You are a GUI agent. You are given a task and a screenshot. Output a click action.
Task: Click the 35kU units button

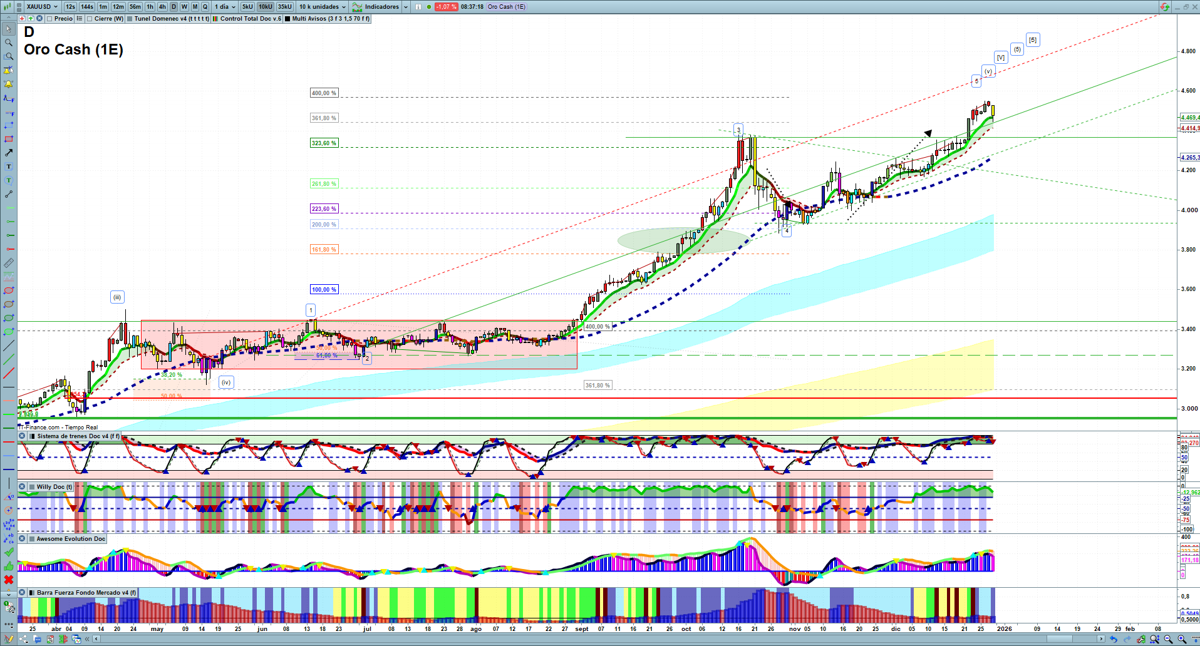pos(285,7)
